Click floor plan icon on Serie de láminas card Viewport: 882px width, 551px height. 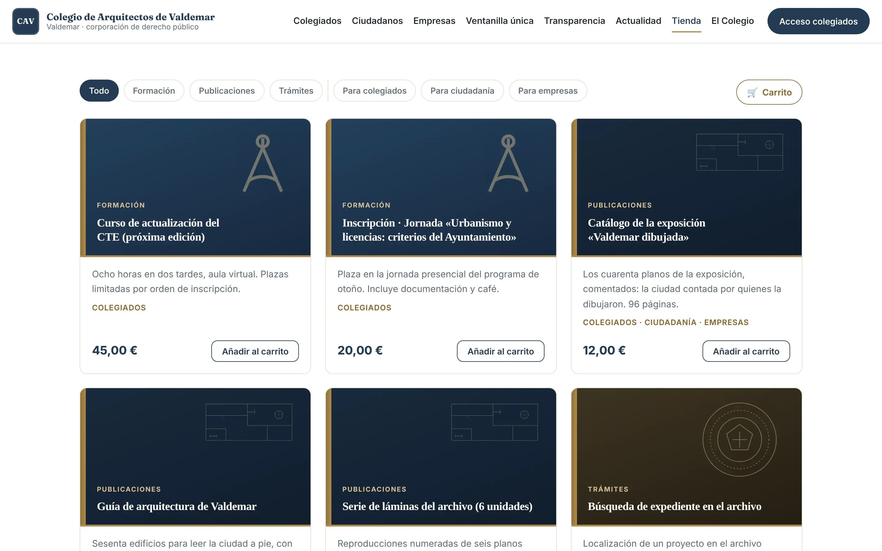495,422
